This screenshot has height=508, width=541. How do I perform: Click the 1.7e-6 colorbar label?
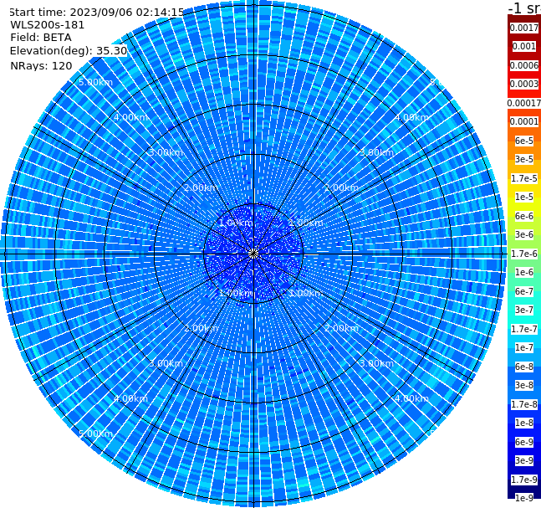[524, 254]
